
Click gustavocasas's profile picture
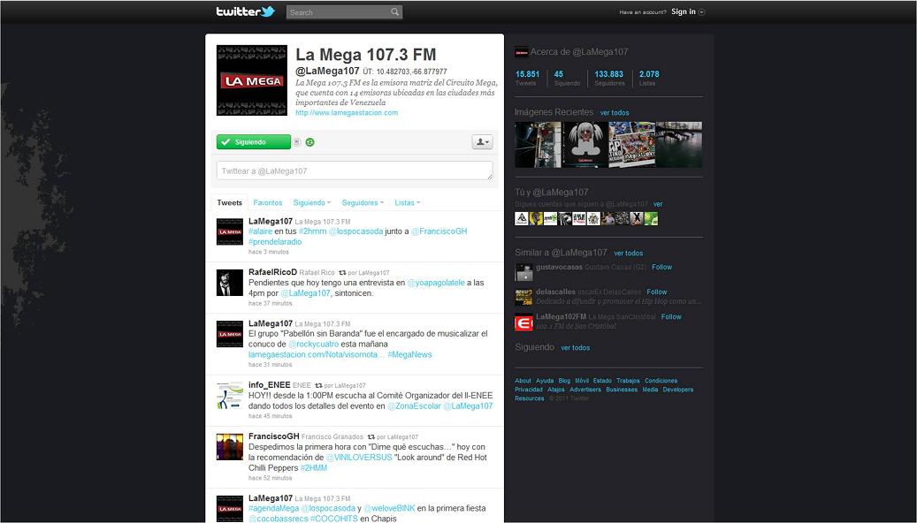point(523,271)
